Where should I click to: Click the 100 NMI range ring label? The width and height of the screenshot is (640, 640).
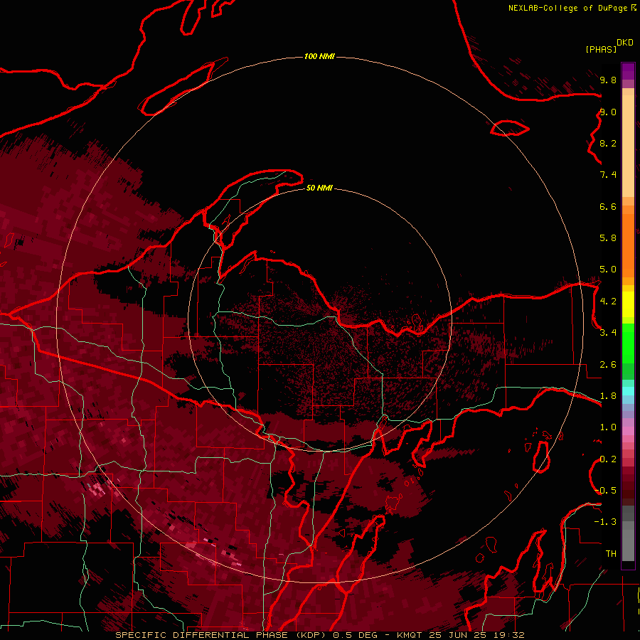coord(319,56)
